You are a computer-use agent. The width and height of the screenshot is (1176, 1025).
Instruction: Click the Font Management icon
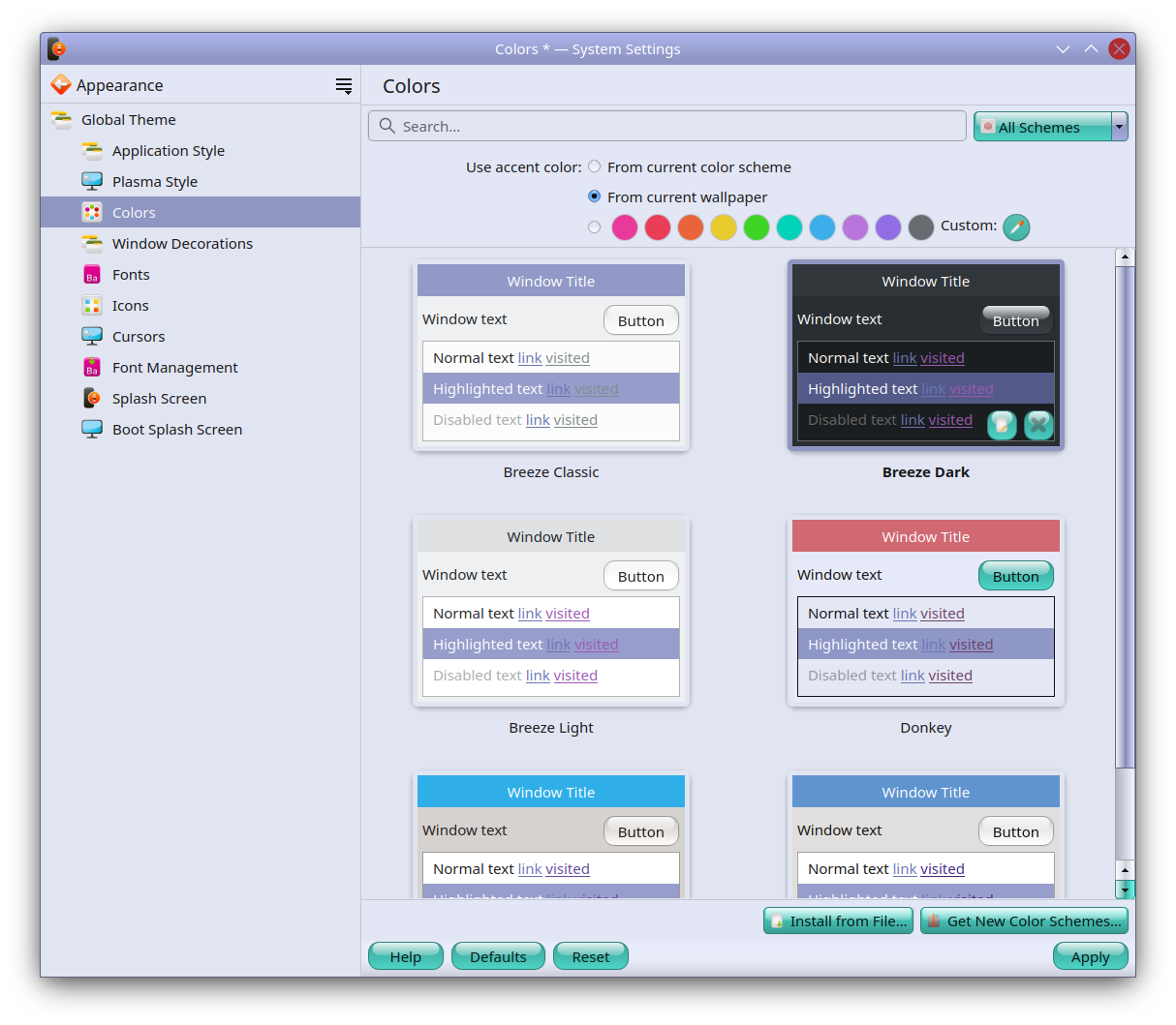coord(92,368)
